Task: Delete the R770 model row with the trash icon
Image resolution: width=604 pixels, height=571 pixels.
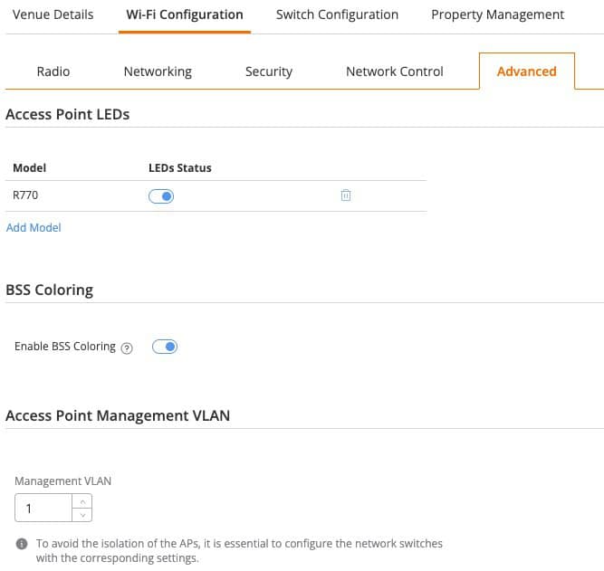Action: coord(346,195)
